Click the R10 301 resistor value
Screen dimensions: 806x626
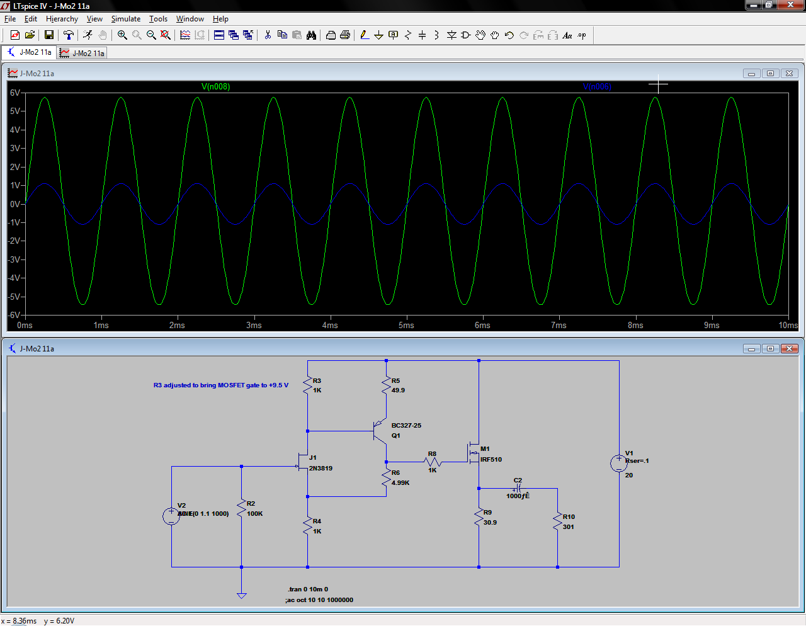[x=568, y=527]
